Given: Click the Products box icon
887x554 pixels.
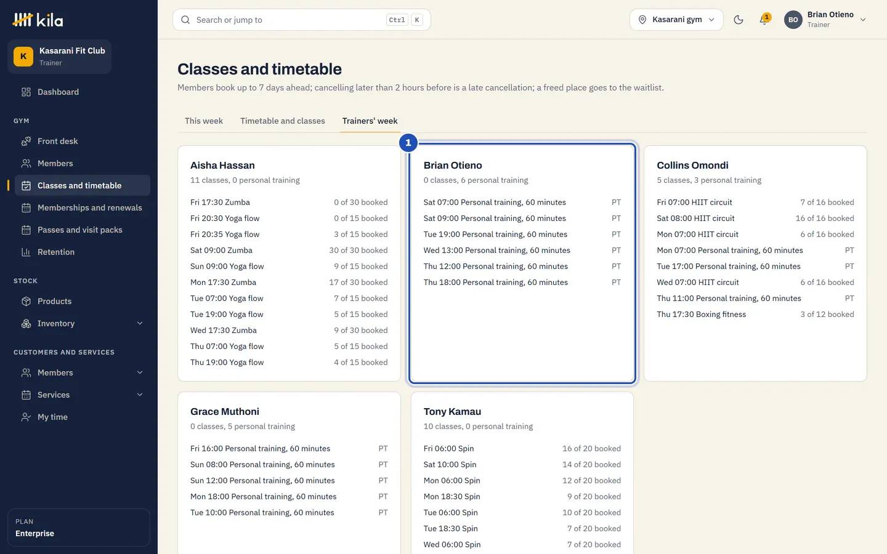Looking at the screenshot, I should [x=26, y=301].
